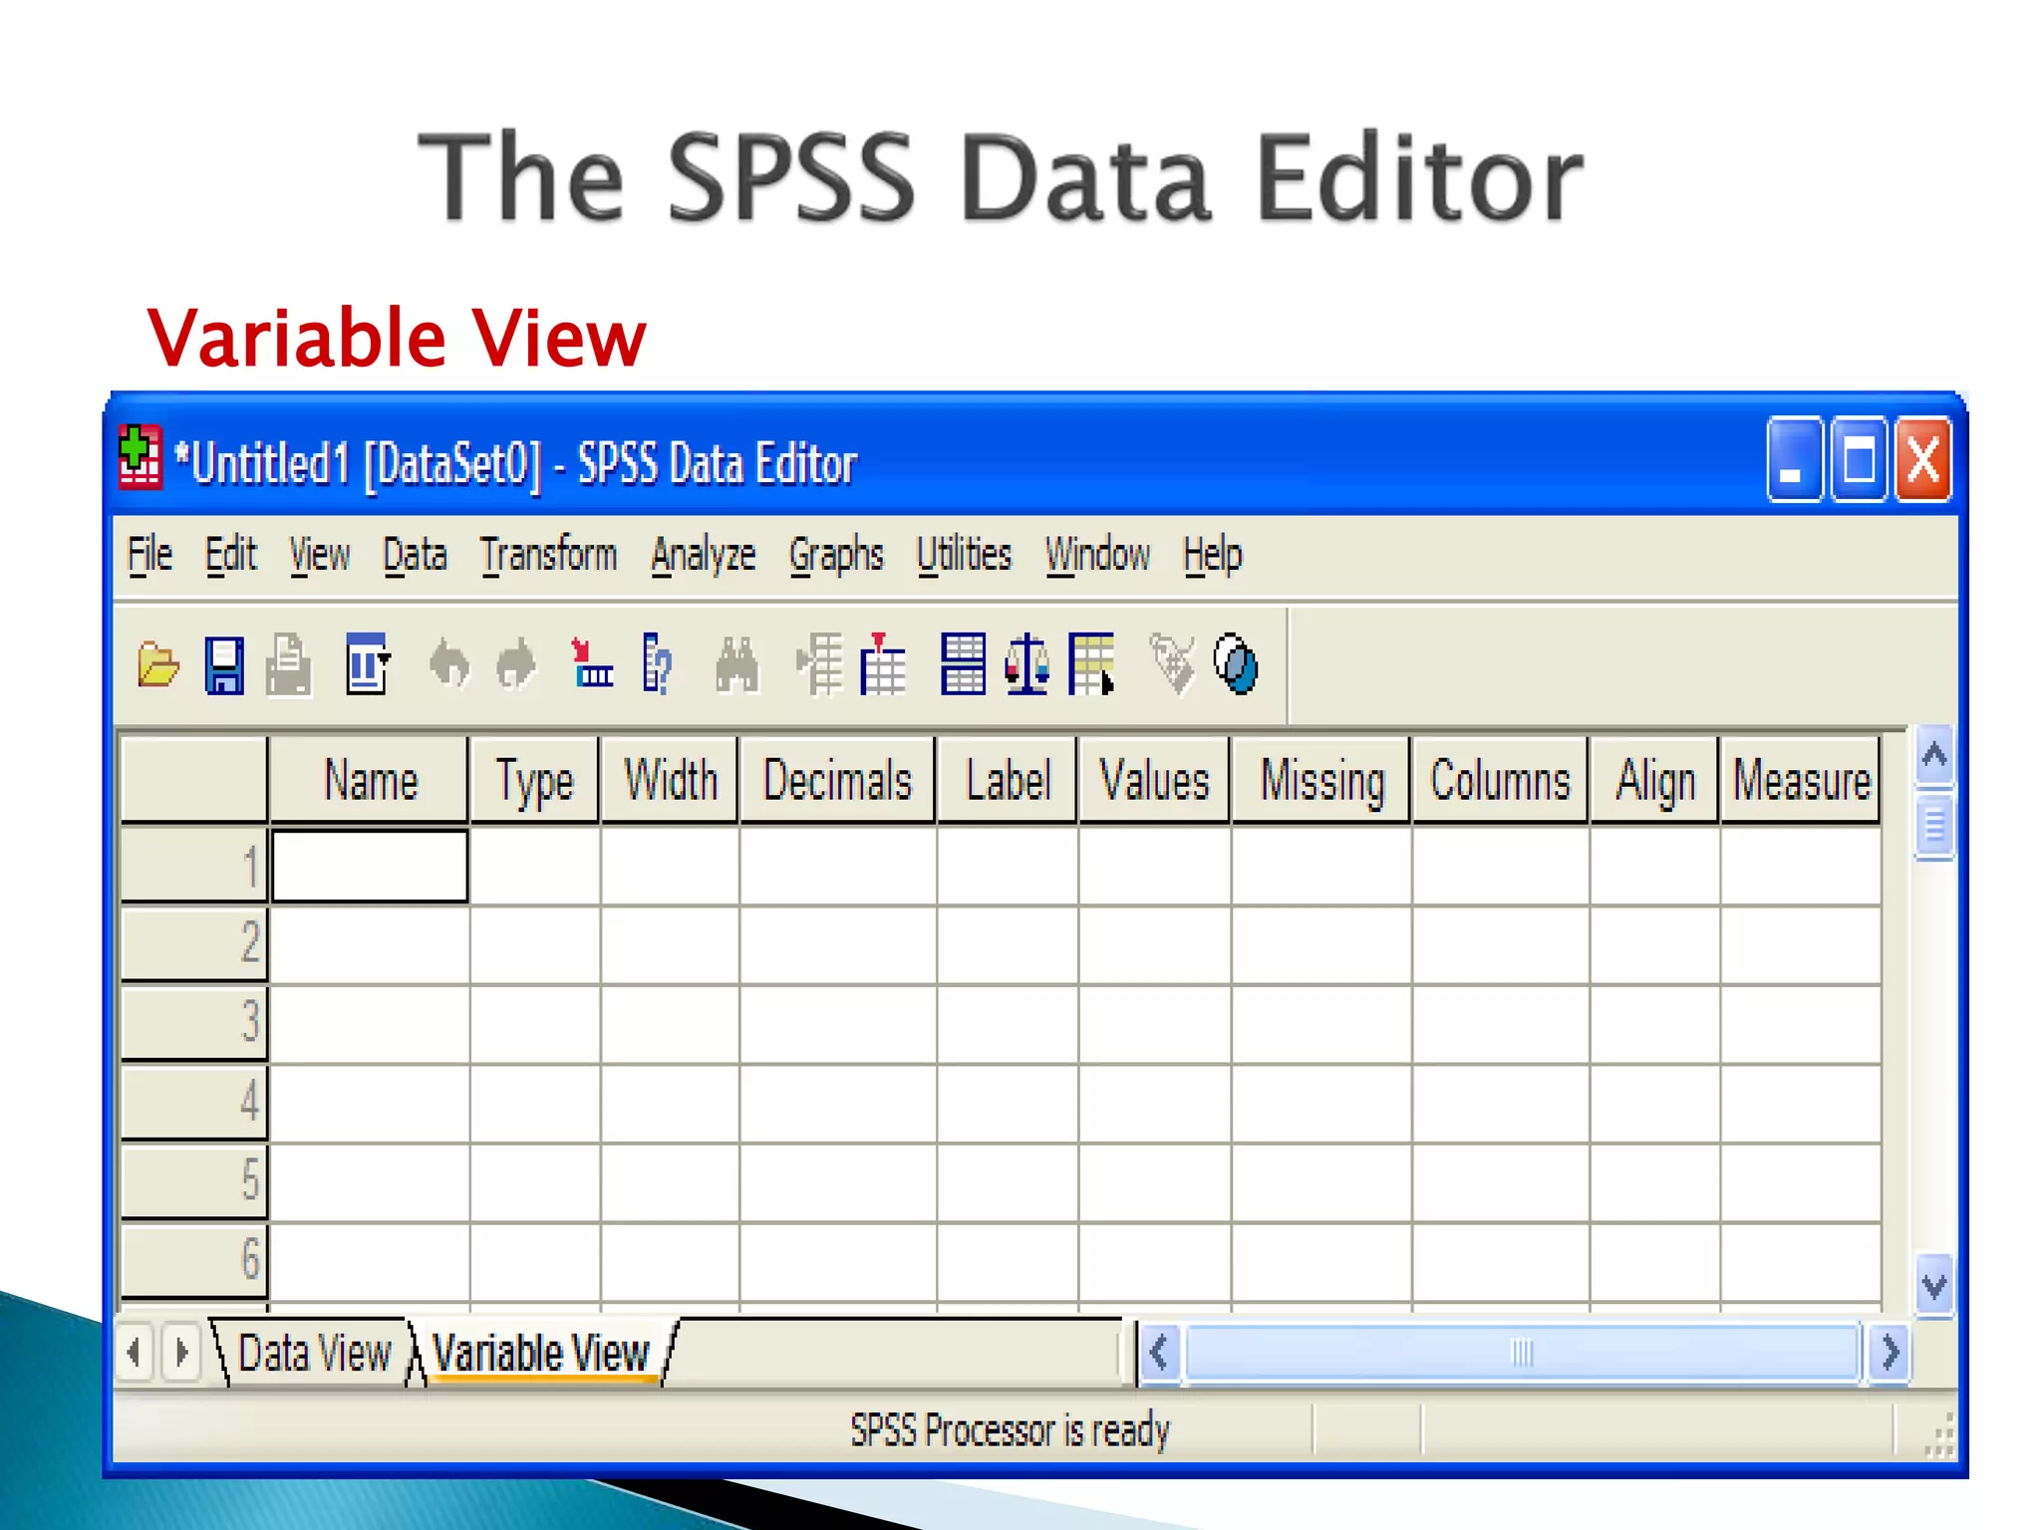The width and height of the screenshot is (2041, 1530).
Task: Click the Width column header
Action: 670,780
